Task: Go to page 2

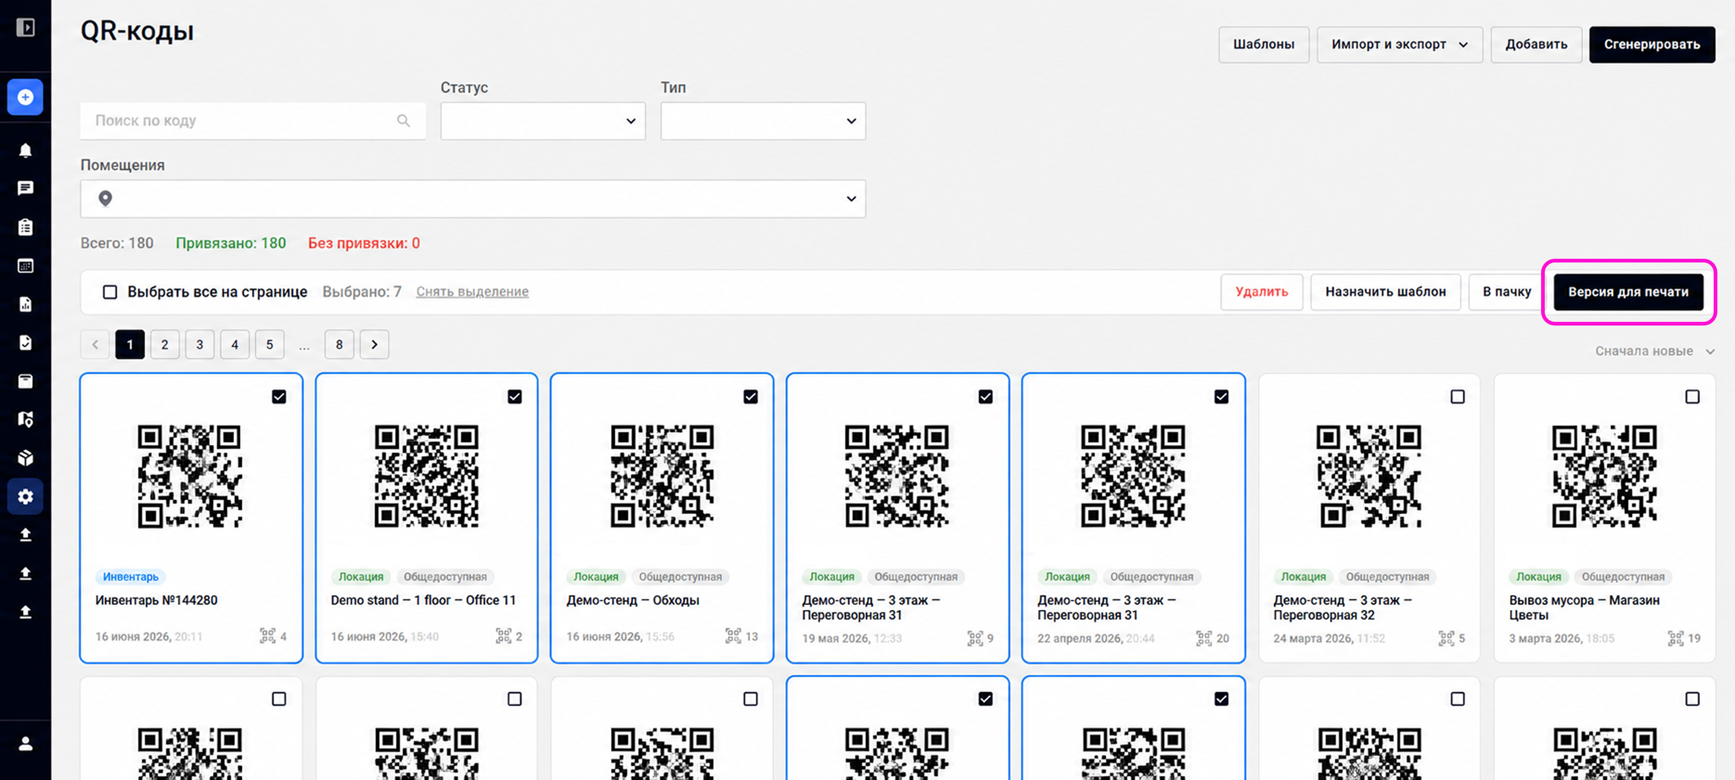Action: (164, 345)
